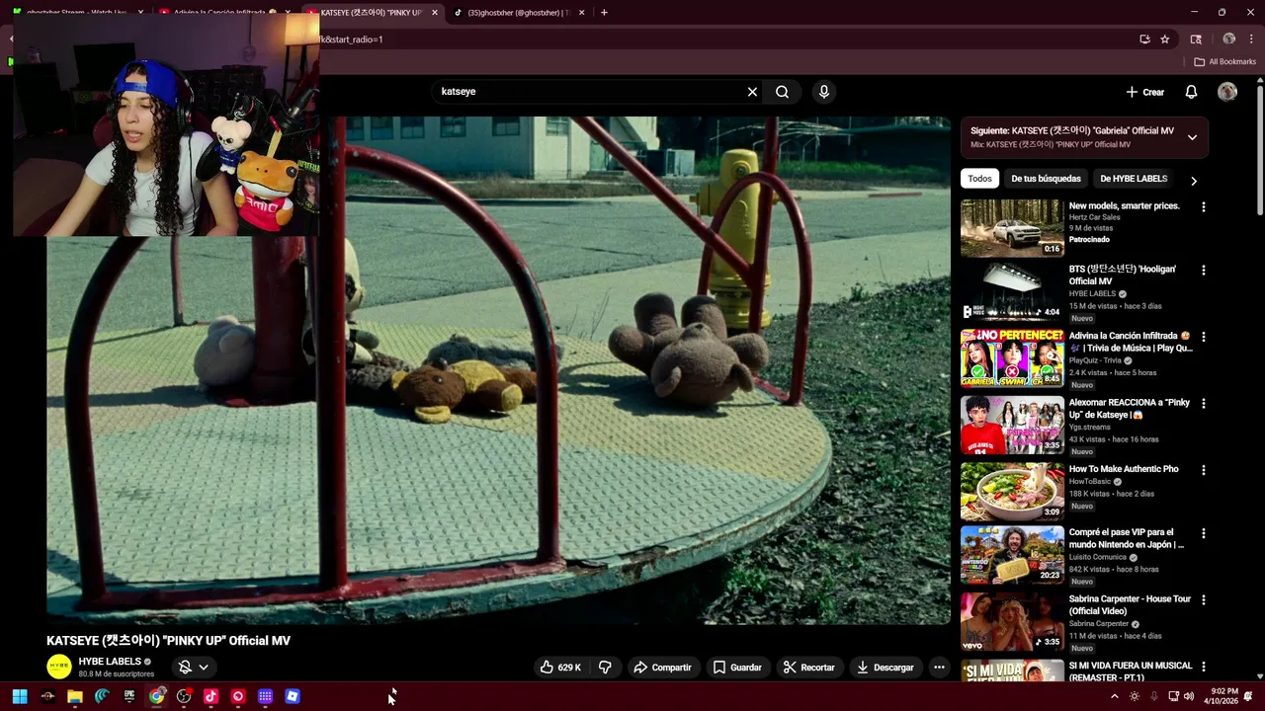
Task: Select the De tus búsquedas filter chip
Action: pos(1046,179)
